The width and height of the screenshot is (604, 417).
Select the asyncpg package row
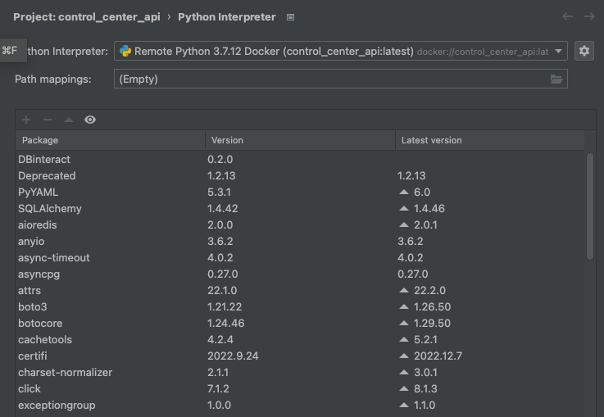(x=300, y=274)
